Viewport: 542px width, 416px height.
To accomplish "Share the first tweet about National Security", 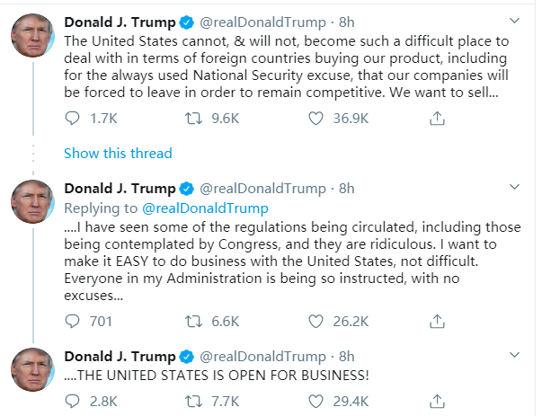I will point(437,117).
